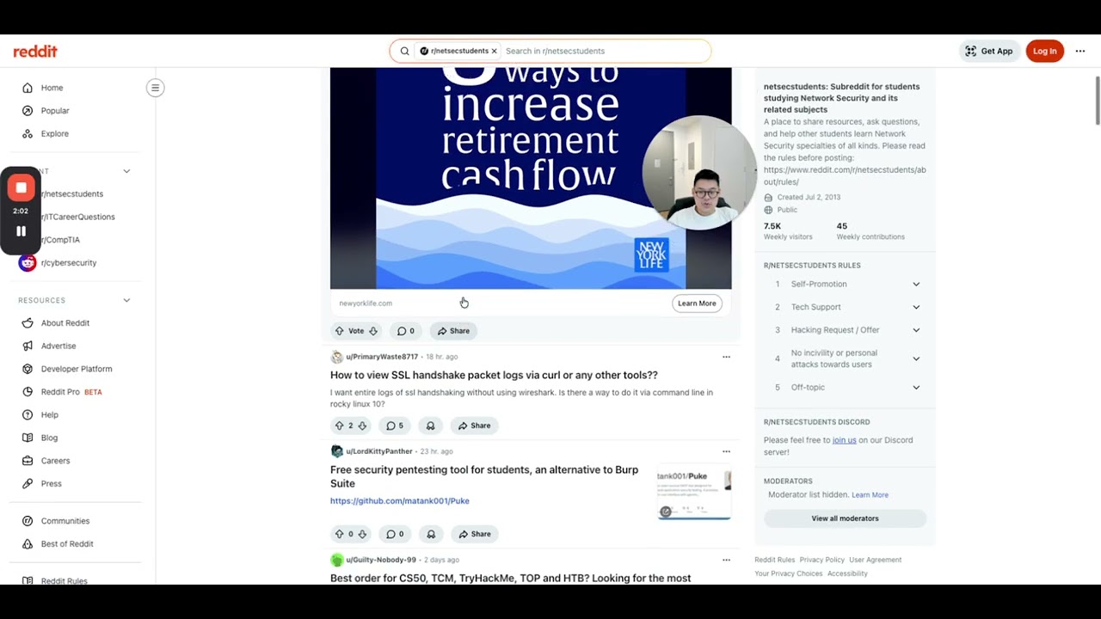Give award on the pentesting tool post
The width and height of the screenshot is (1101, 619).
coord(431,534)
